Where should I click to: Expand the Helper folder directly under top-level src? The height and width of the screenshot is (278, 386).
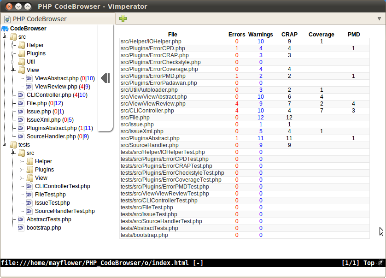pos(13,45)
